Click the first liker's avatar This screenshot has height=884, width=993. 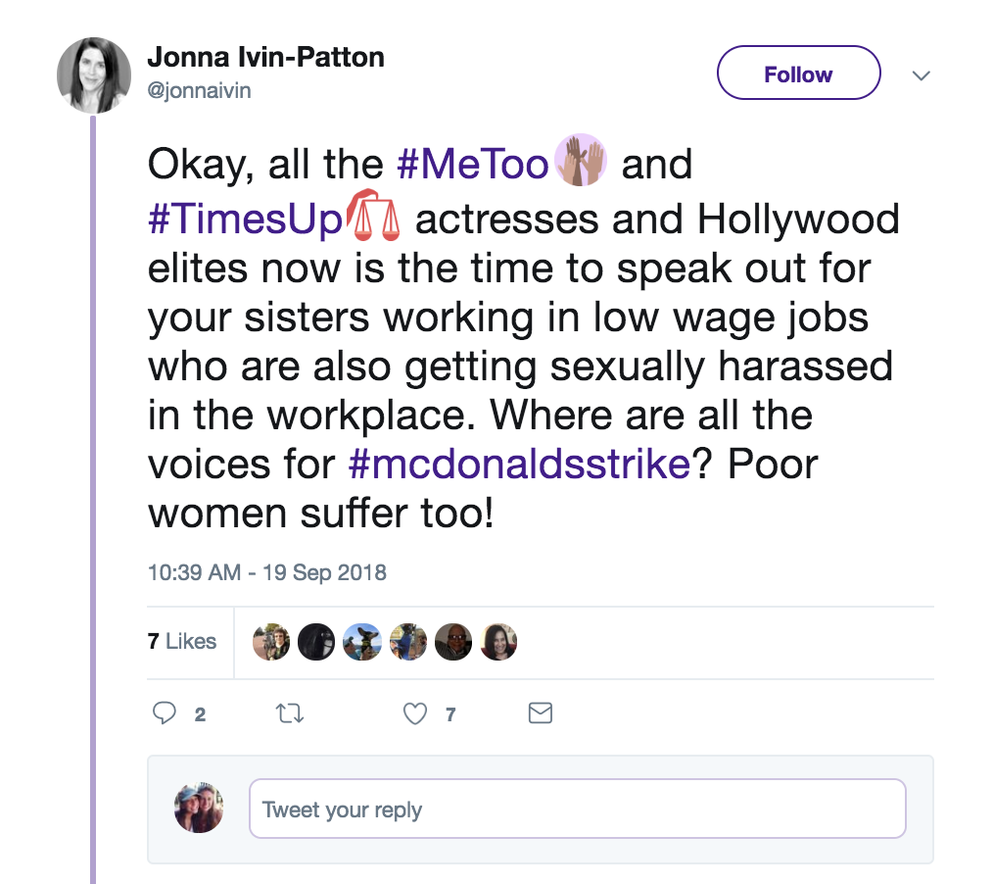point(271,642)
